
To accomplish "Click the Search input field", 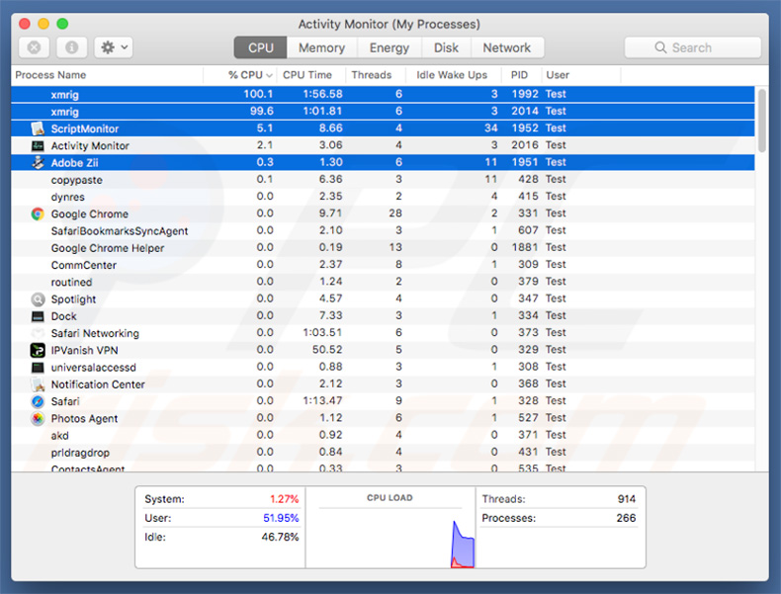I will tap(692, 47).
